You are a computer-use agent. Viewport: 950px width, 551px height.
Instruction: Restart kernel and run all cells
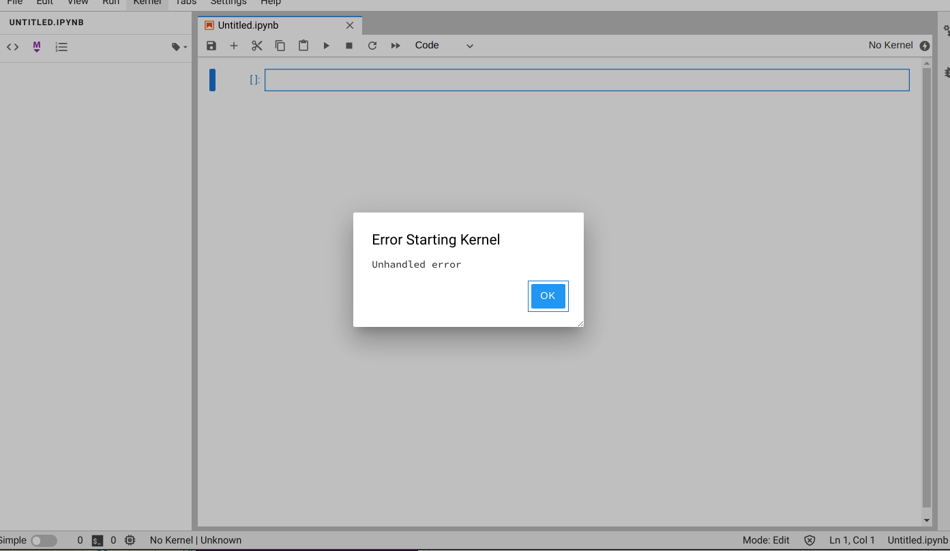point(395,45)
